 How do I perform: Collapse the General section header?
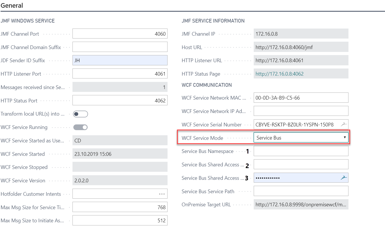coord(12,5)
